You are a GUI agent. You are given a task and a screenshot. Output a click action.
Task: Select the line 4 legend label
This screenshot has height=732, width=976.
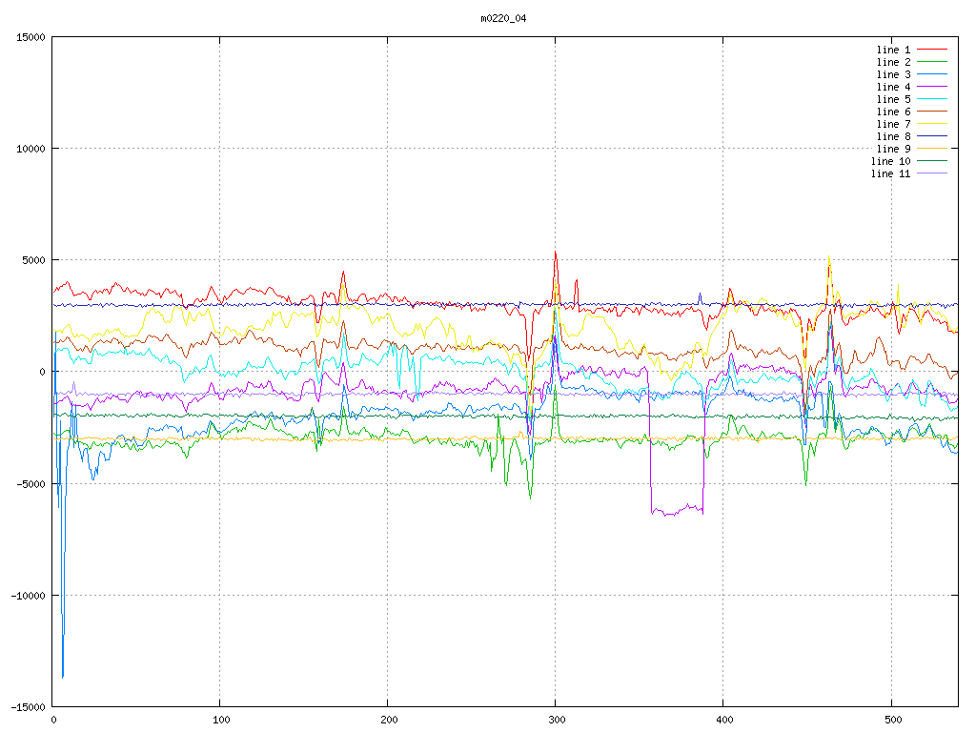coord(893,87)
